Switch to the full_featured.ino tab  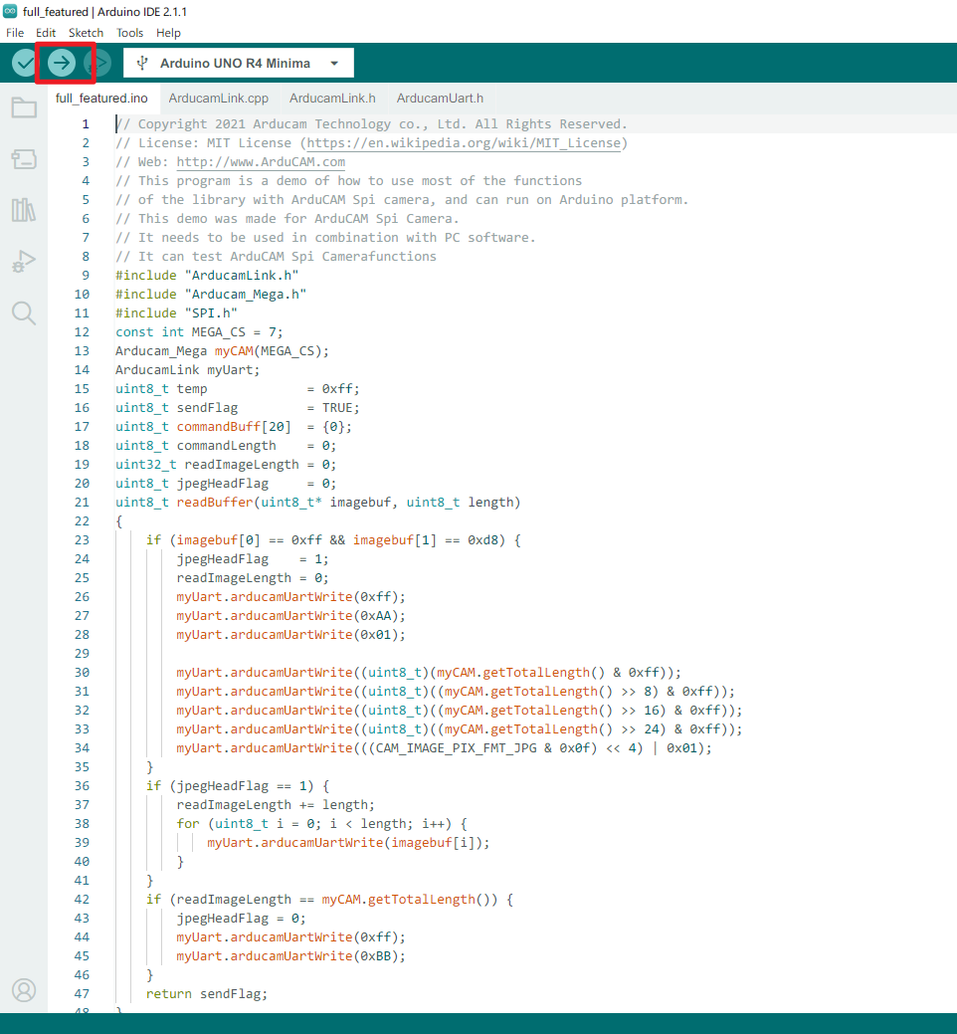pyautogui.click(x=101, y=99)
